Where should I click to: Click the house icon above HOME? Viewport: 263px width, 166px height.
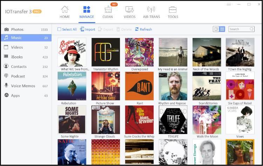click(x=65, y=9)
